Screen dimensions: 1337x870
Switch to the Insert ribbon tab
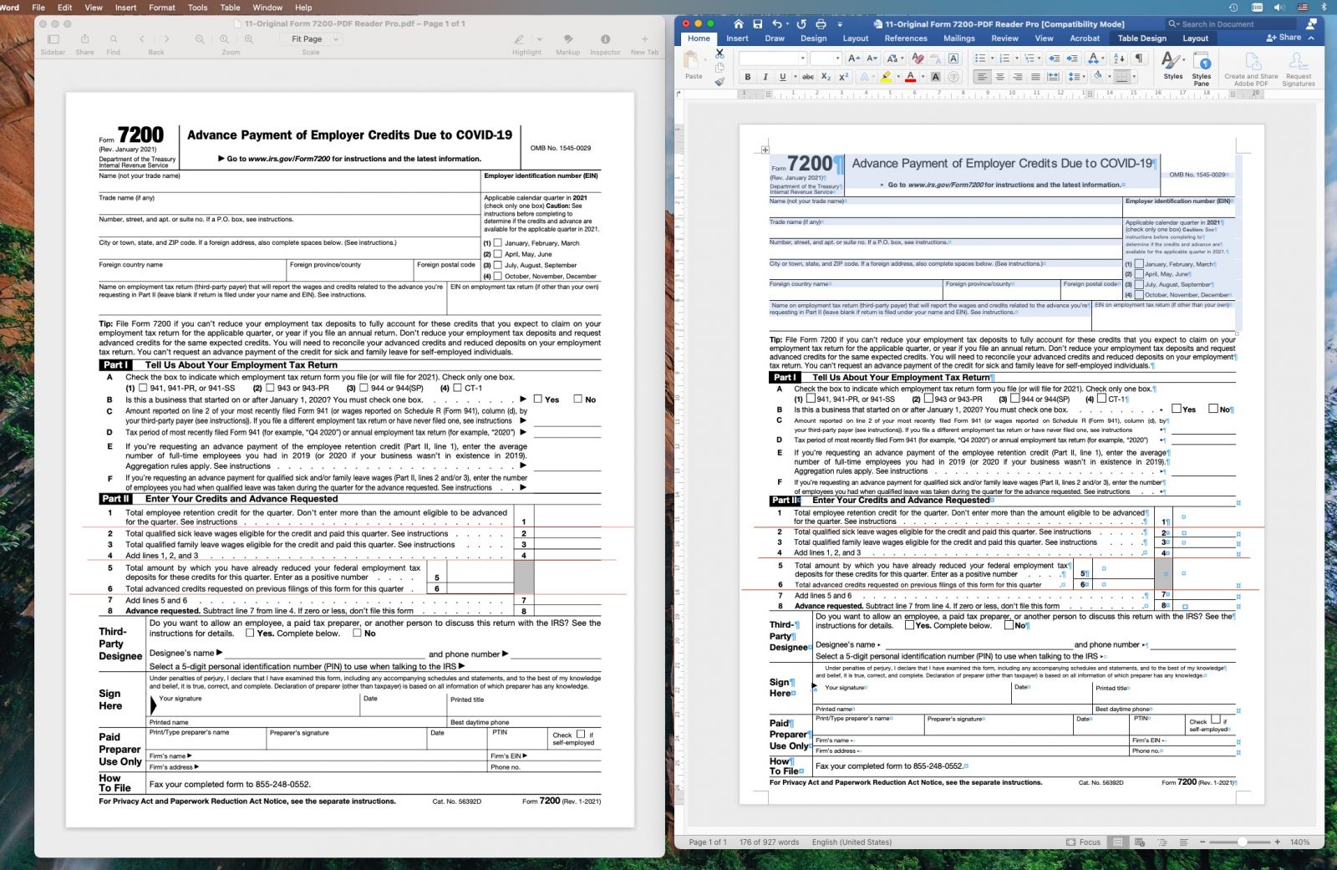click(737, 38)
